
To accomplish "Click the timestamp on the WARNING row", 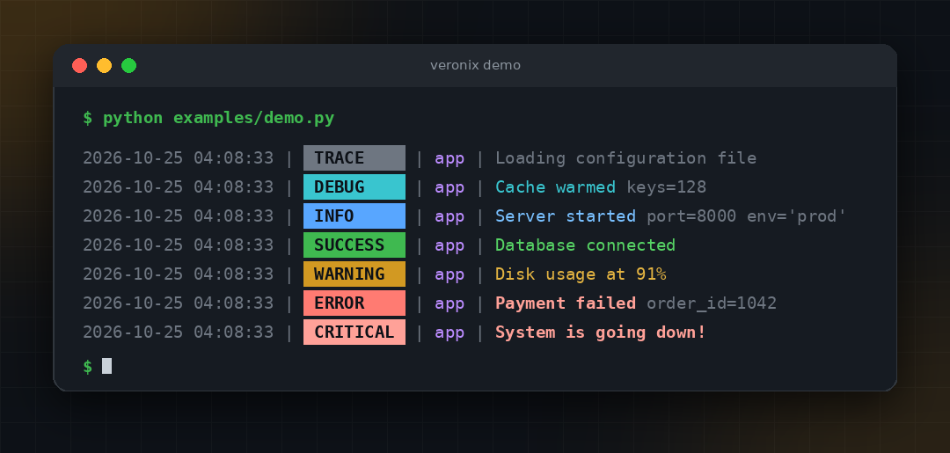I will (178, 274).
